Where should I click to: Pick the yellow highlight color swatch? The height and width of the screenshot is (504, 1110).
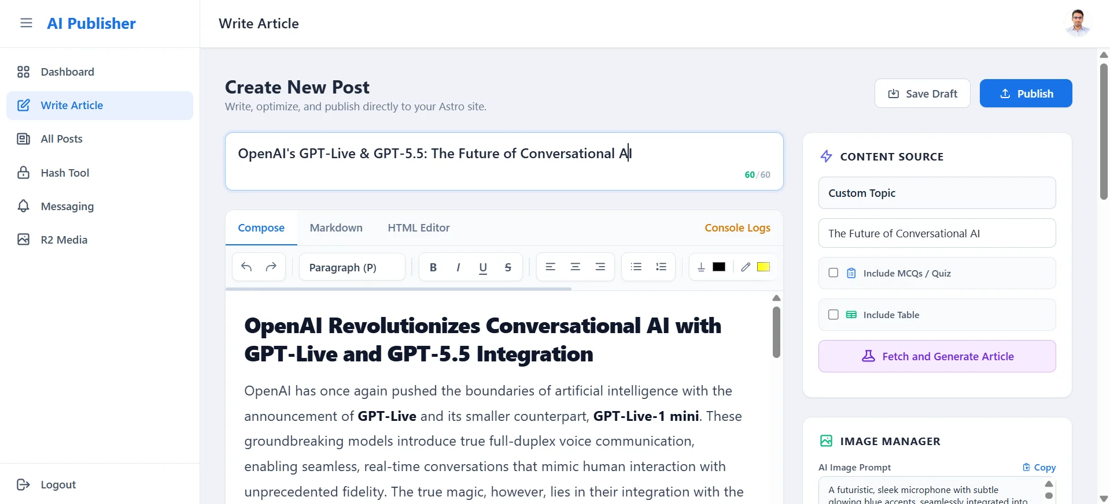(764, 267)
